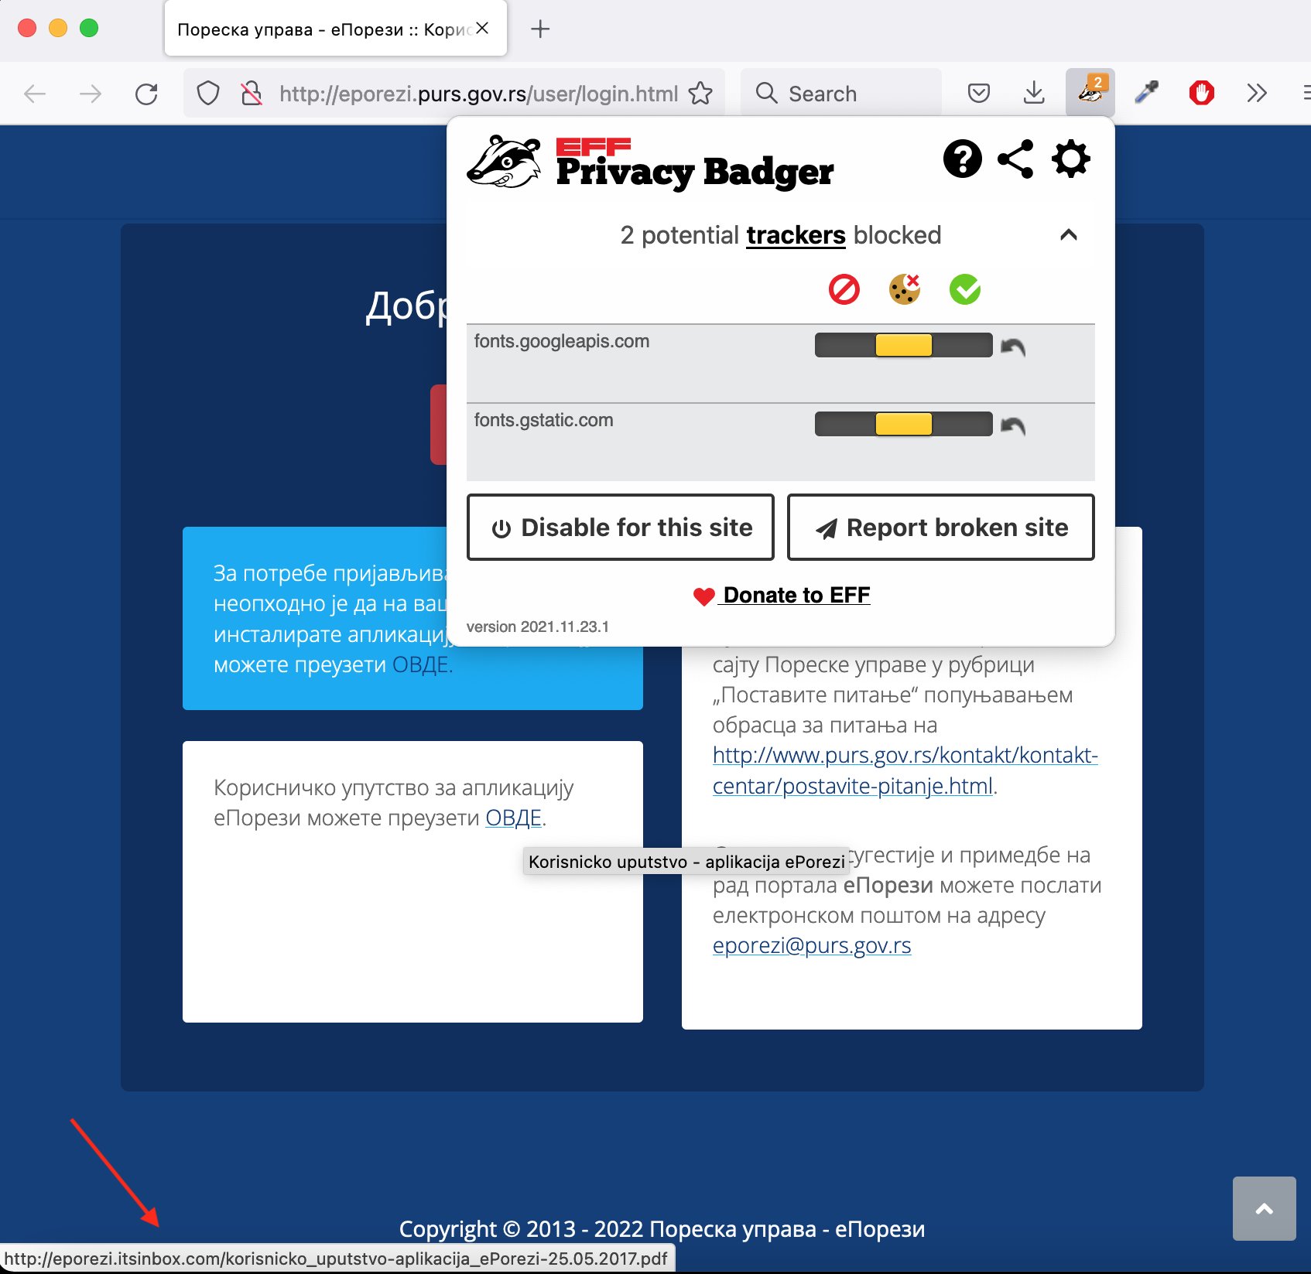The image size is (1311, 1274).
Task: Reload the current page
Action: click(146, 94)
